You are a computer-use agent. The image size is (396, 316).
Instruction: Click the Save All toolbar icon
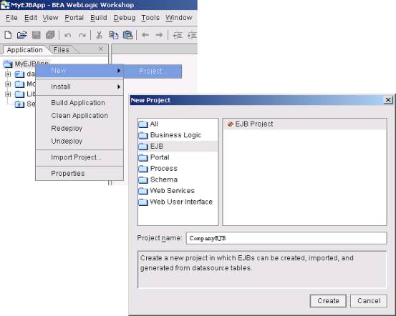(x=50, y=35)
